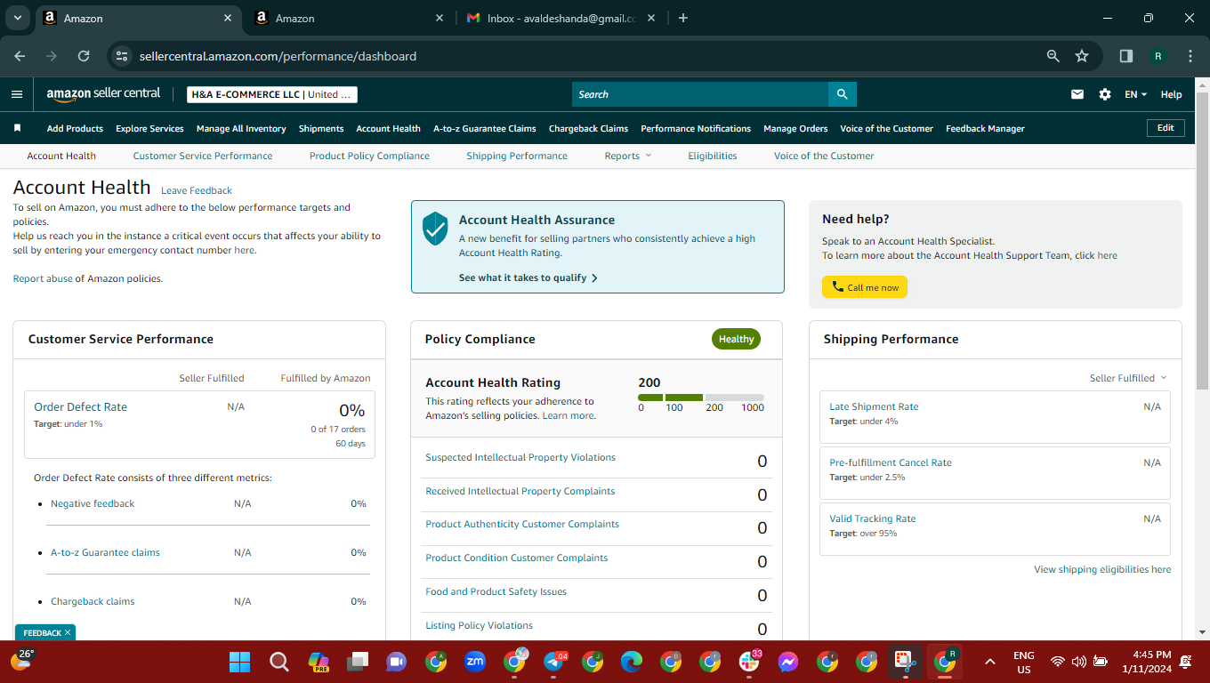This screenshot has height=683, width=1210.
Task: Expand See what it takes to qualify
Action: click(x=528, y=277)
